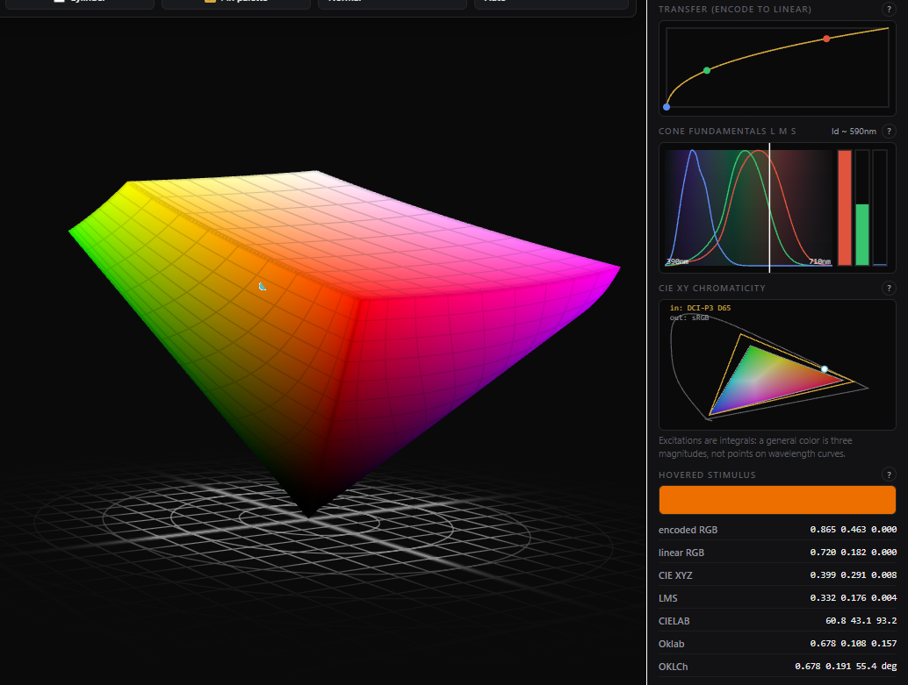Click the 710nm axis label in cone plot

point(820,261)
